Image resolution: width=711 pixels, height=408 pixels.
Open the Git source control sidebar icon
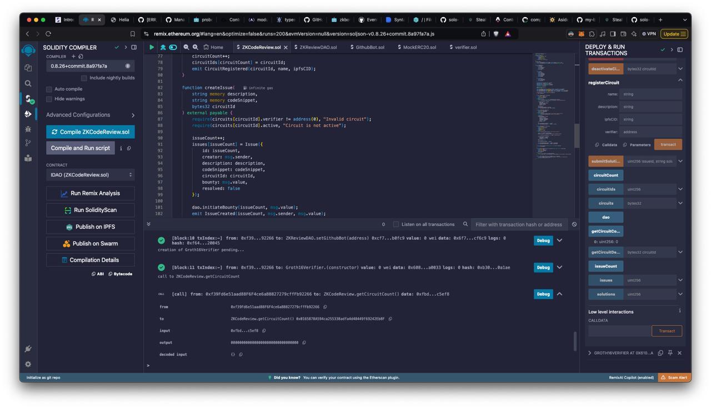pyautogui.click(x=28, y=143)
